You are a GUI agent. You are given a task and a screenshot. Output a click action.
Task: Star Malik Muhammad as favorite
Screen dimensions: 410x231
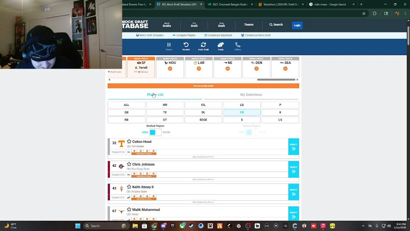(x=129, y=210)
